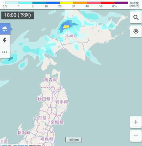Select the rain cloud precipitation layer

pyautogui.click(x=5, y=29)
